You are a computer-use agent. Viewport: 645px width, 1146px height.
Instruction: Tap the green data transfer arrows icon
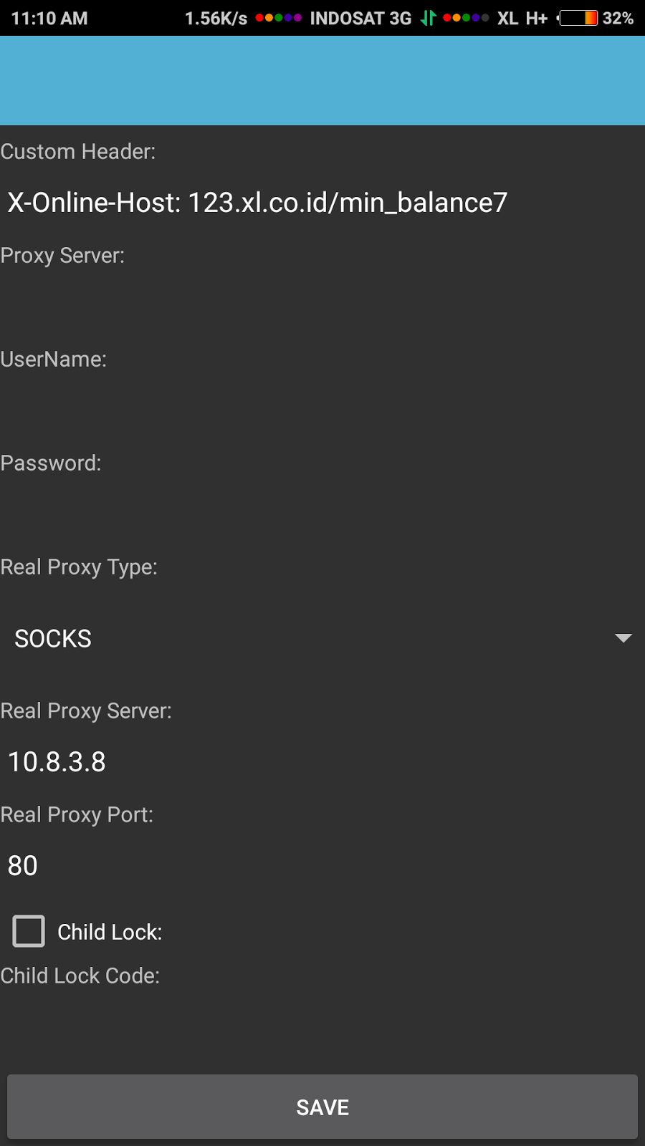click(428, 18)
